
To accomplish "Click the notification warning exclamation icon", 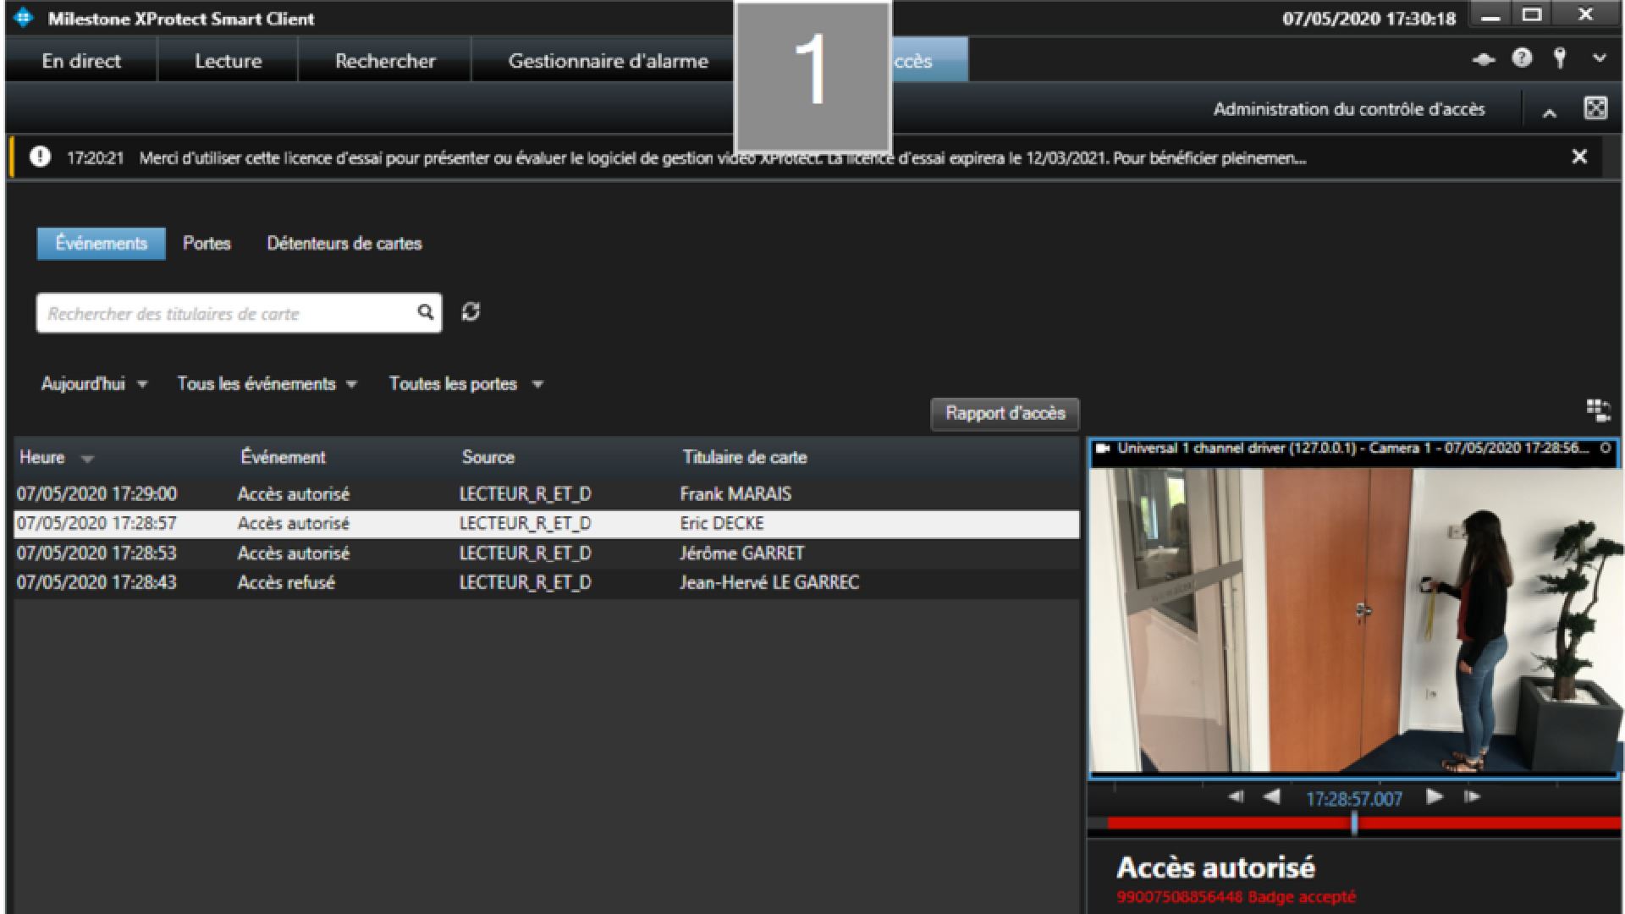I will click(40, 157).
